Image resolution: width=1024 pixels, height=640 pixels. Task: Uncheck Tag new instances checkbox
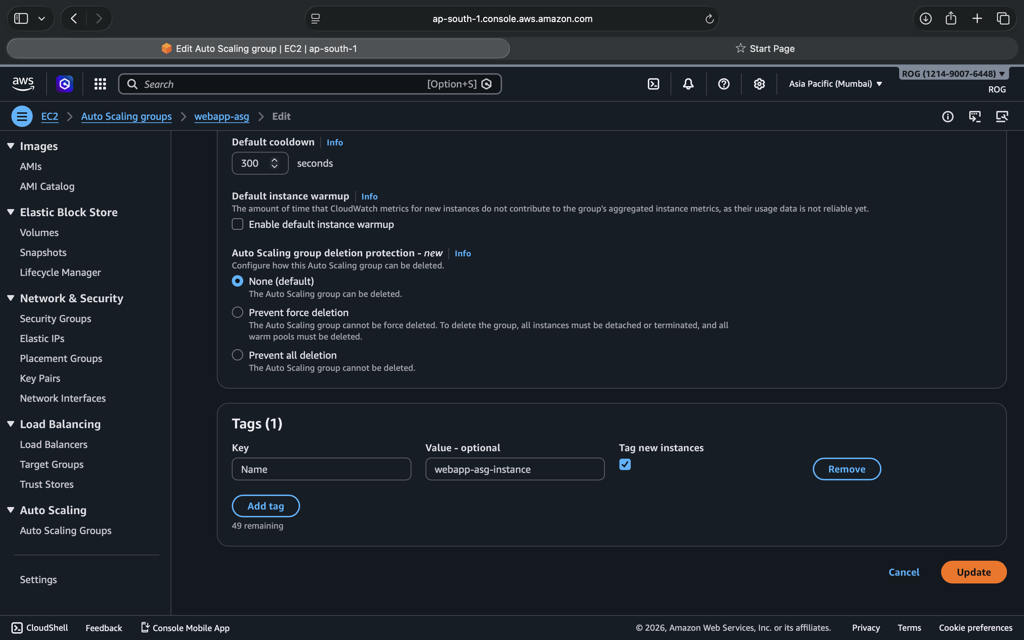[625, 464]
